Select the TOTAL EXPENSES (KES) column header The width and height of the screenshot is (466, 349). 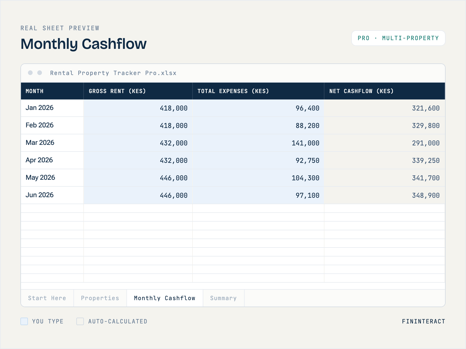[x=258, y=91]
